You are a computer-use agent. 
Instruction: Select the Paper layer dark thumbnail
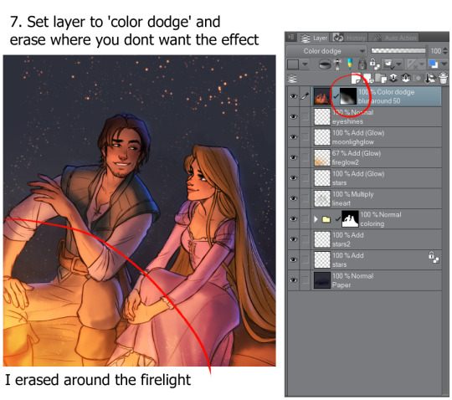322,280
